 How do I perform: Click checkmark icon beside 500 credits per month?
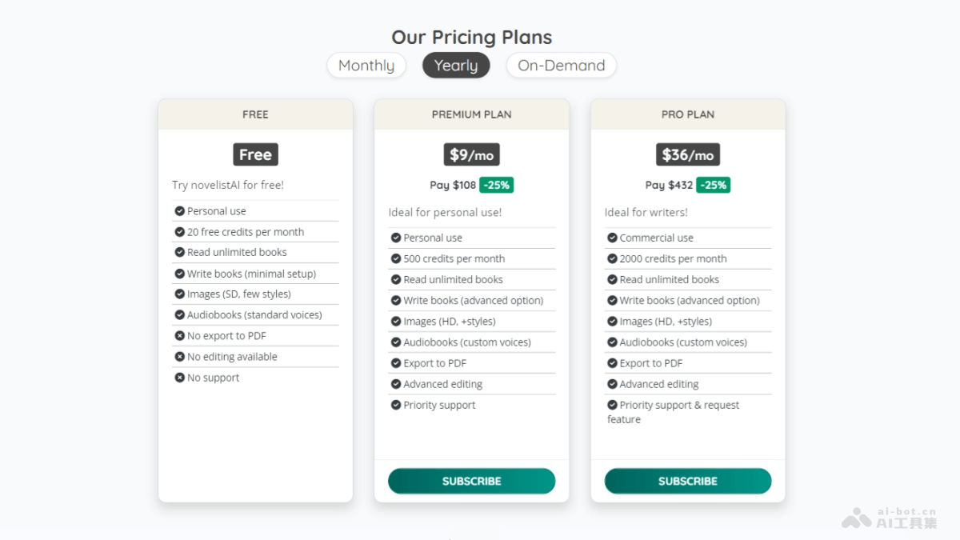[396, 258]
